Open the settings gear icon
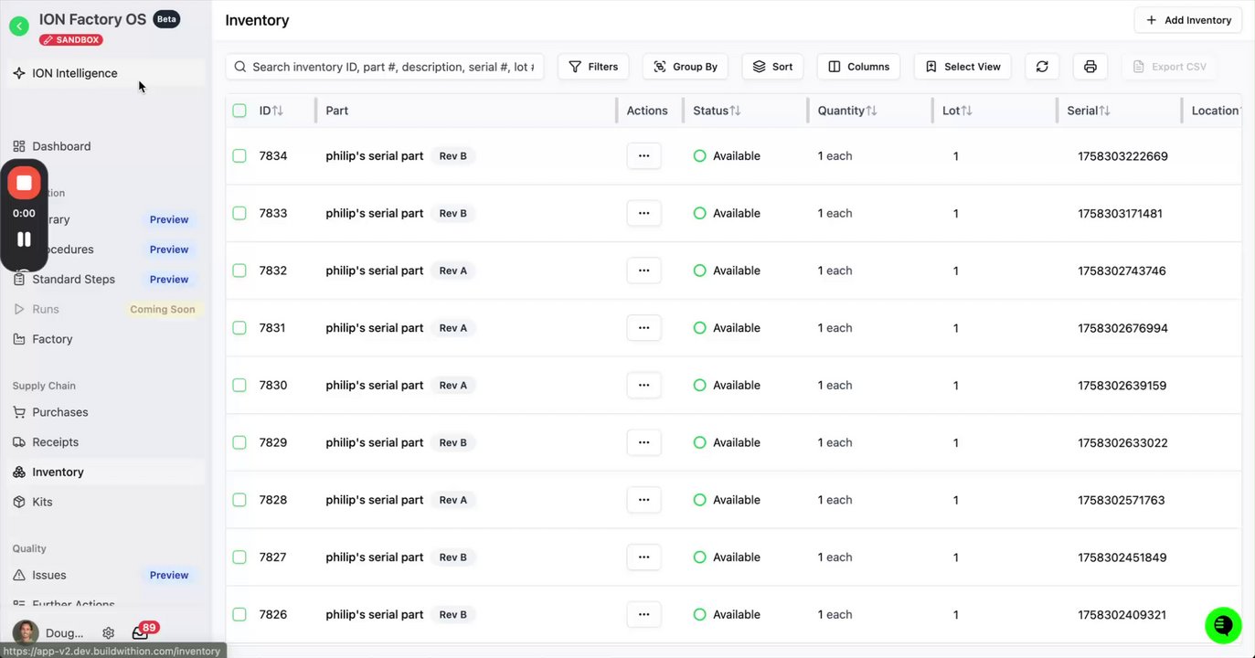The width and height of the screenshot is (1255, 658). pyautogui.click(x=109, y=632)
